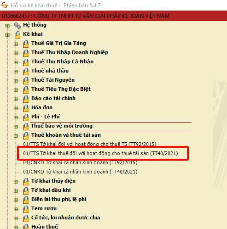The image size is (227, 229).
Task: Click folder icon next to Tem rượu
Action: 26,209
